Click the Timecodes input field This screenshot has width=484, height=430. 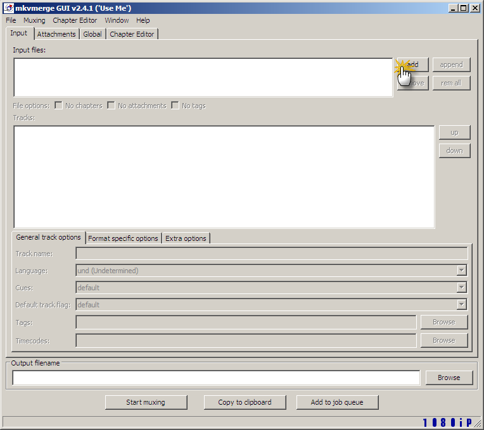coord(246,341)
